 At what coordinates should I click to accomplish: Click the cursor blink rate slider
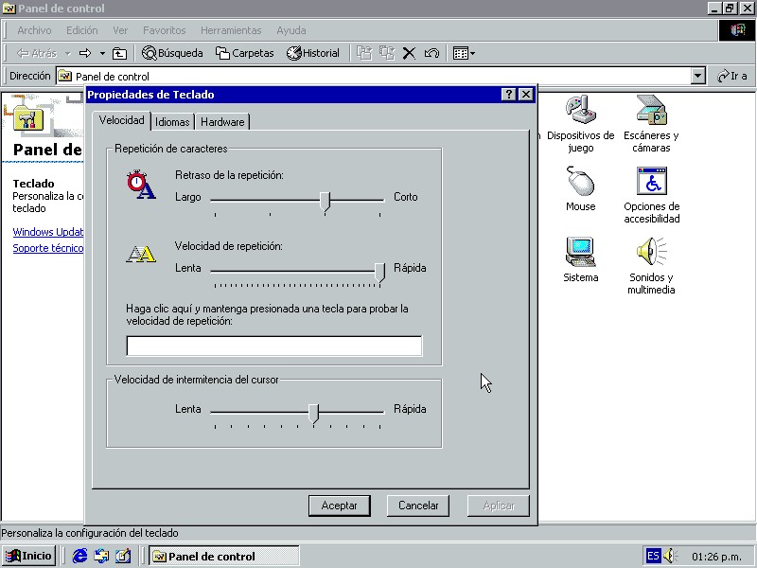[314, 413]
